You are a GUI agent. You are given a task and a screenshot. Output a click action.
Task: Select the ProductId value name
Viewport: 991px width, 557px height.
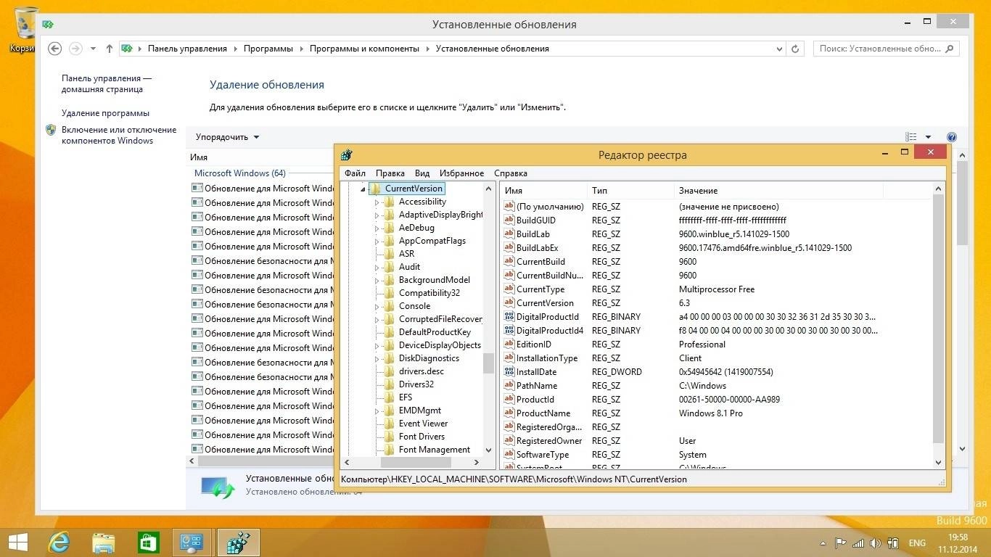535,400
